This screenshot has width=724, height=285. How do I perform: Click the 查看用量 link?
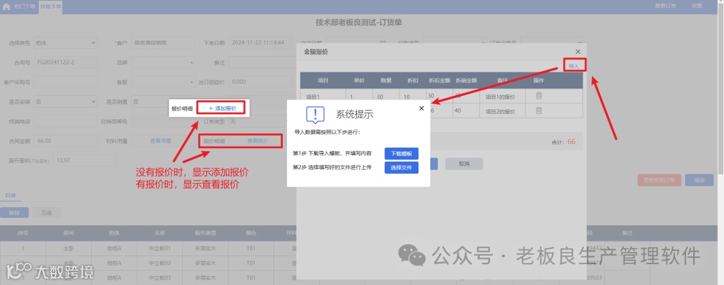(x=161, y=141)
